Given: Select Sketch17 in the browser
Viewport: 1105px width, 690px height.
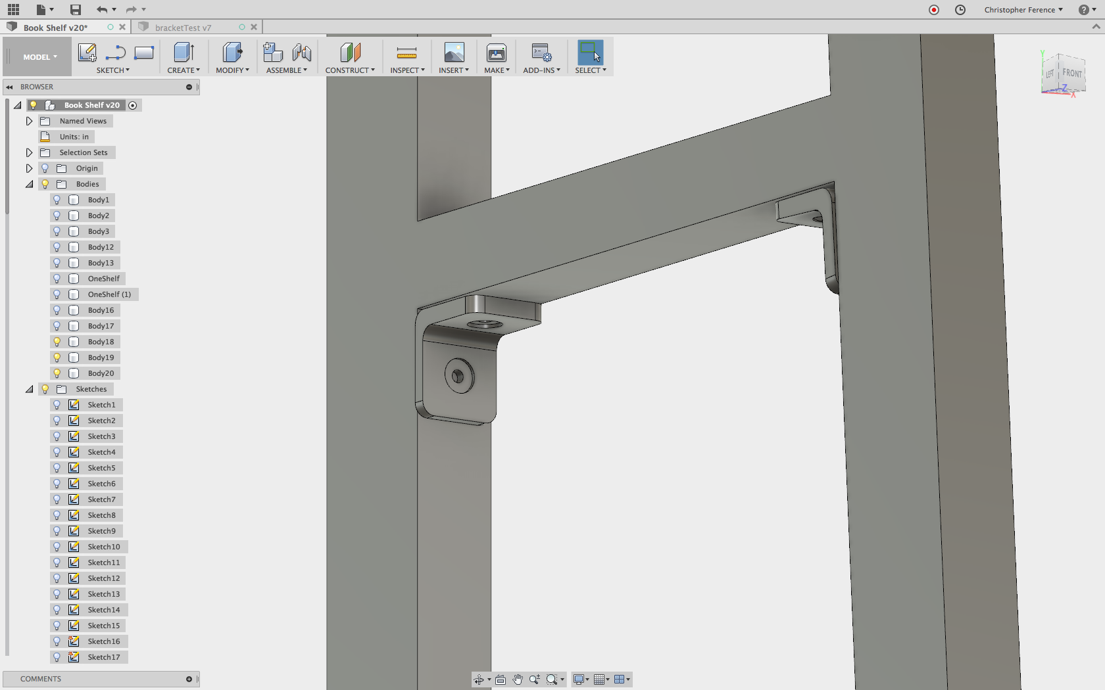Looking at the screenshot, I should pyautogui.click(x=104, y=657).
